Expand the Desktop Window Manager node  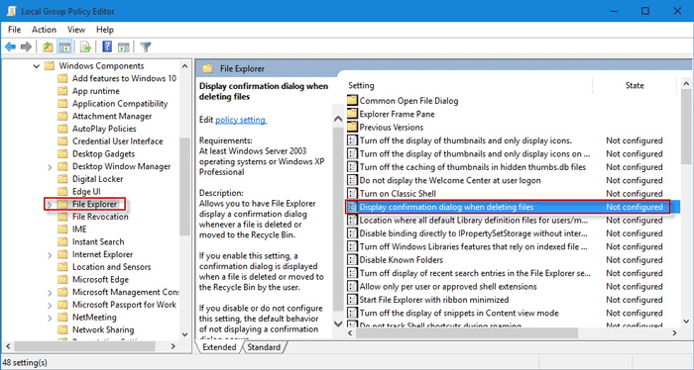[x=50, y=167]
